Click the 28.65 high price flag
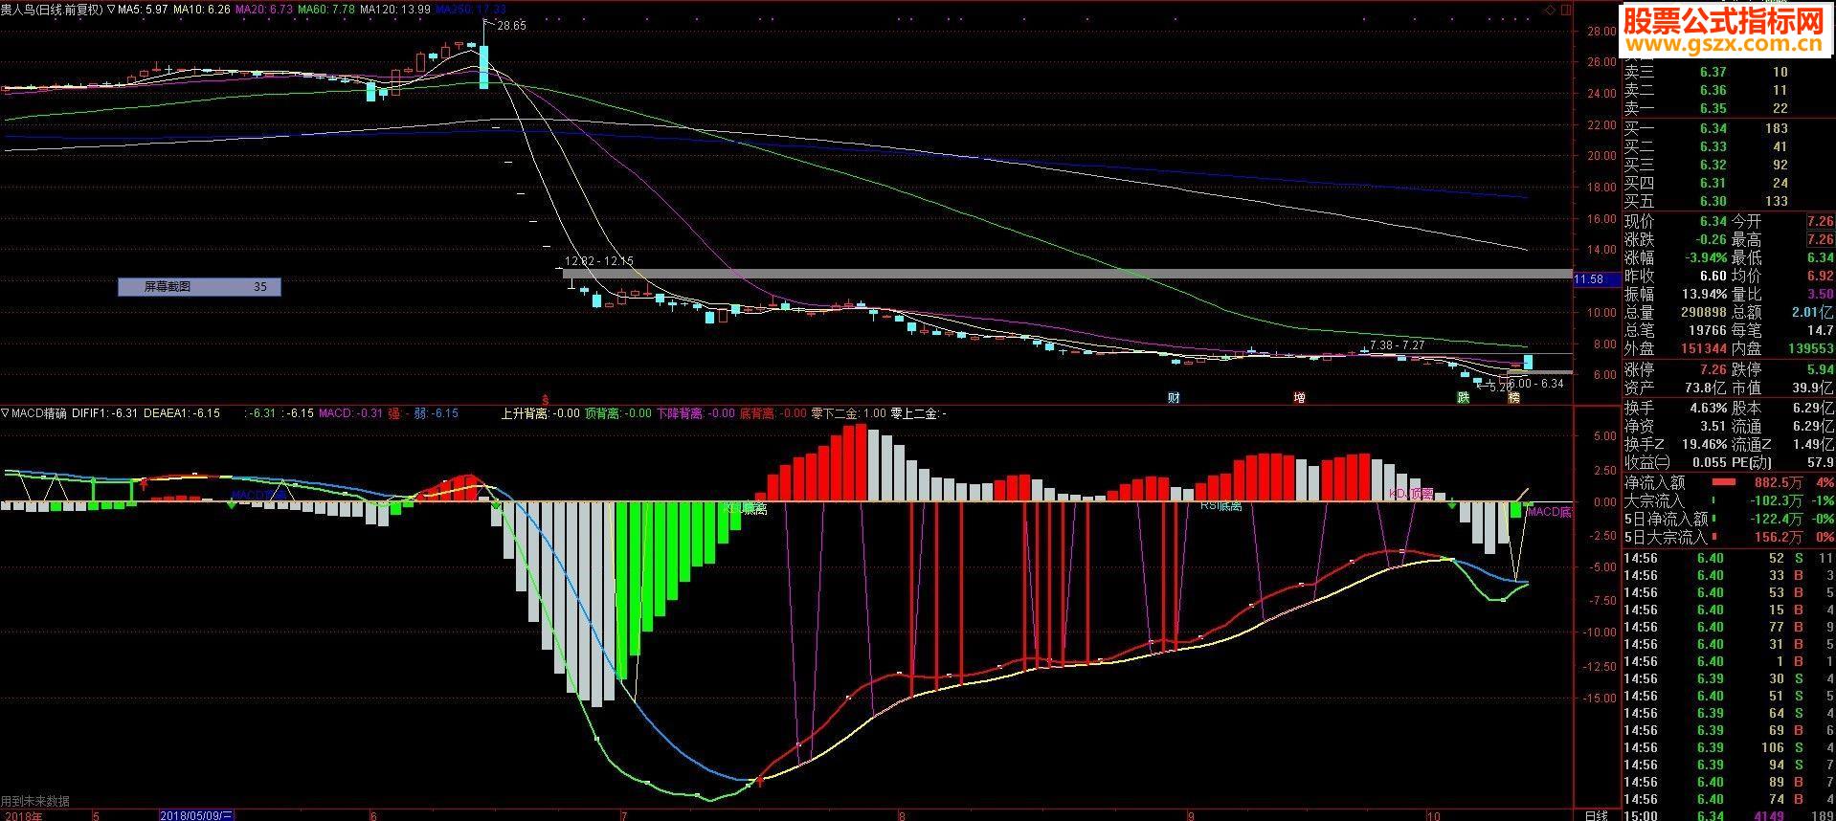 [x=511, y=26]
